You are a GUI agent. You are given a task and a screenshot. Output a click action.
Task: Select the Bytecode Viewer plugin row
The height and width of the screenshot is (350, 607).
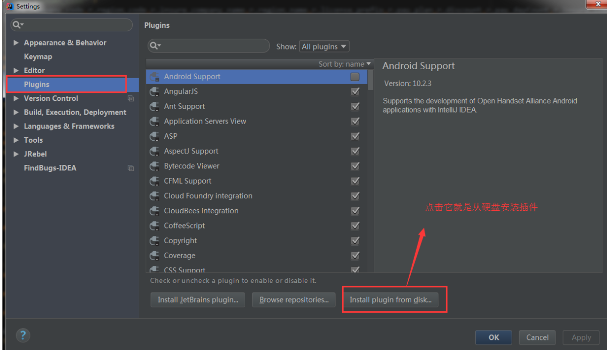coord(257,166)
